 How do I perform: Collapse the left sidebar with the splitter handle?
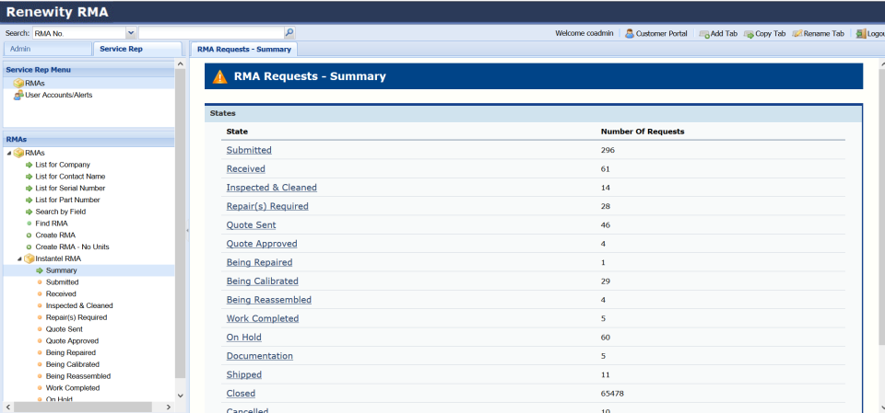coord(187,231)
